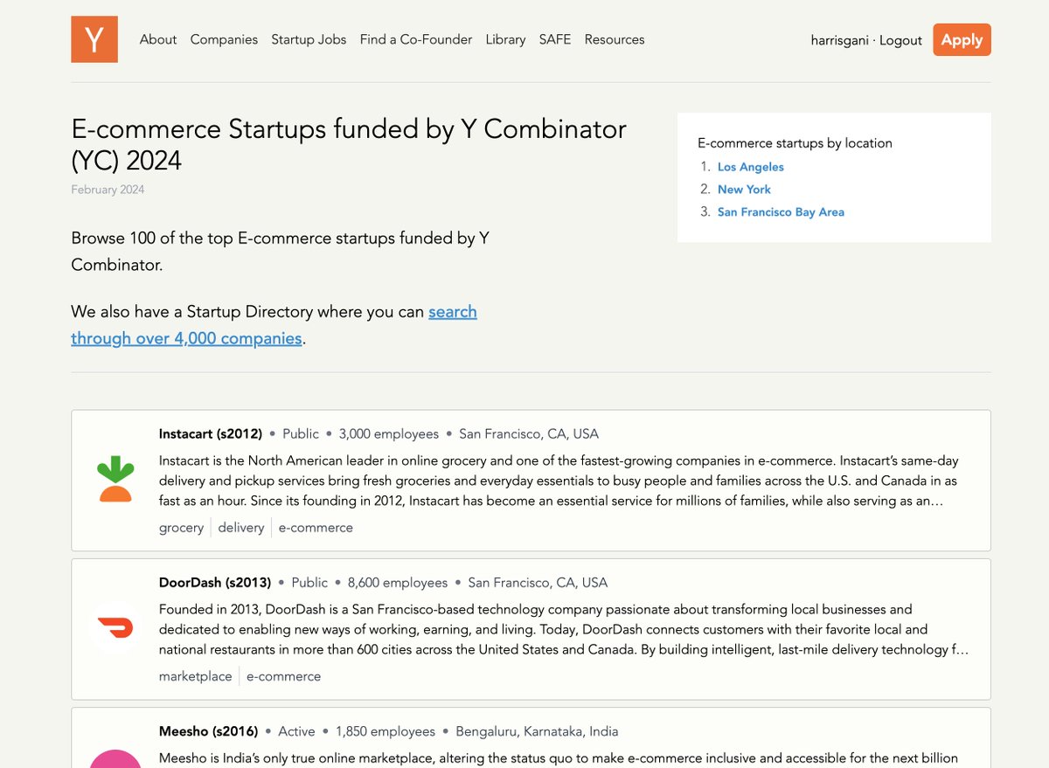The height and width of the screenshot is (768, 1049).
Task: Open Meesho (s2016) company title
Action: (208, 731)
